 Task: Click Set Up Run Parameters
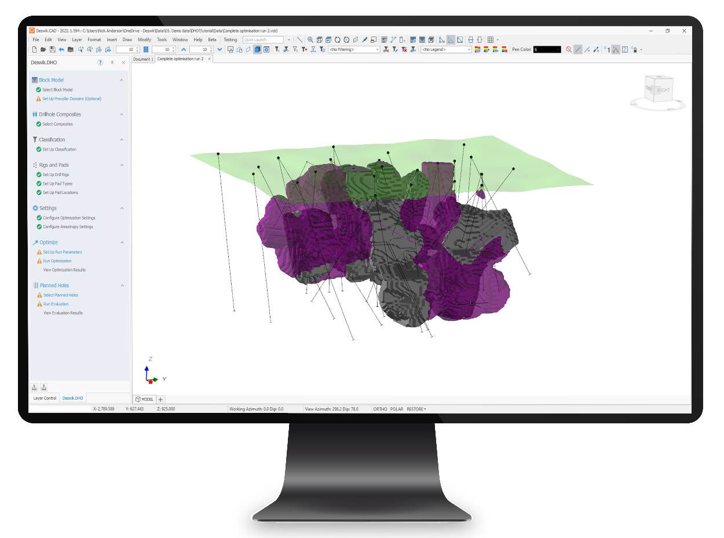pos(63,252)
